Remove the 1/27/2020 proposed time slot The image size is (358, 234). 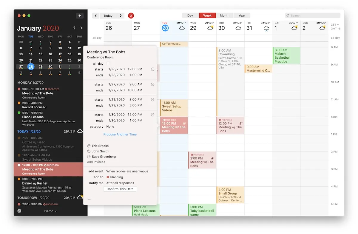pos(152,84)
